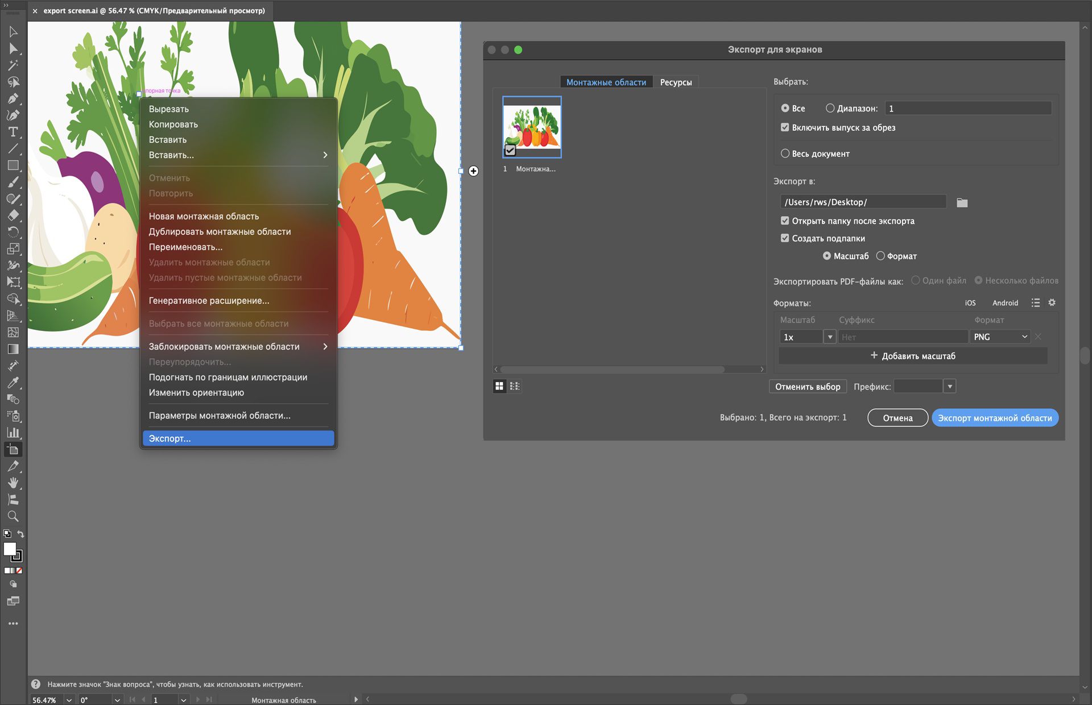The height and width of the screenshot is (705, 1092).
Task: Select the Zoom tool magnifier
Action: coord(13,516)
